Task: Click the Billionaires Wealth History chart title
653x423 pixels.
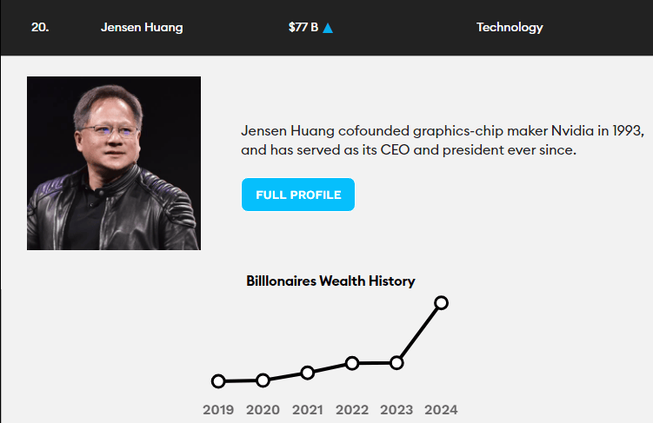Action: (x=330, y=281)
